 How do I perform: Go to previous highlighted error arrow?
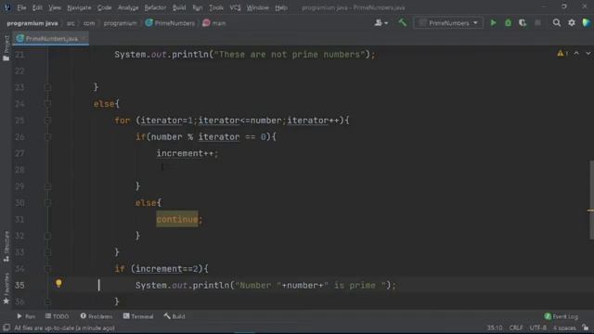coord(576,54)
